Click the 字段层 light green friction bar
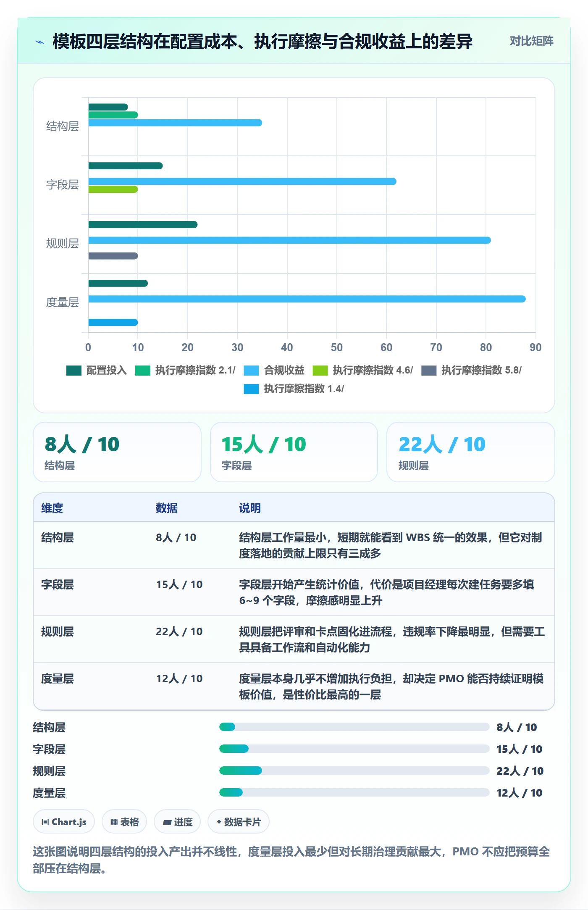Screen dimensions: 588x910 113,189
